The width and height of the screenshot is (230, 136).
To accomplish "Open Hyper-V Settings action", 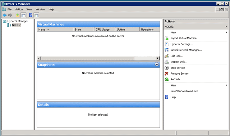I will point(182,44).
